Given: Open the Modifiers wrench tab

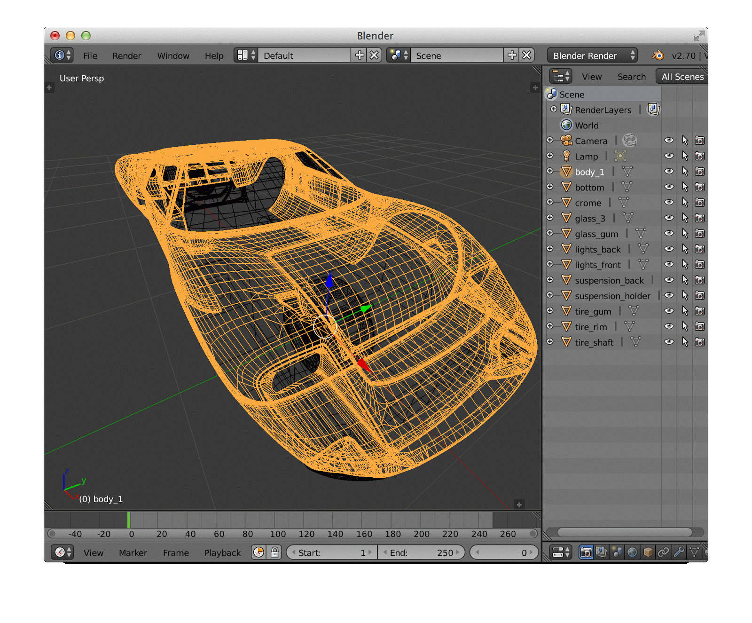Looking at the screenshot, I should [679, 552].
